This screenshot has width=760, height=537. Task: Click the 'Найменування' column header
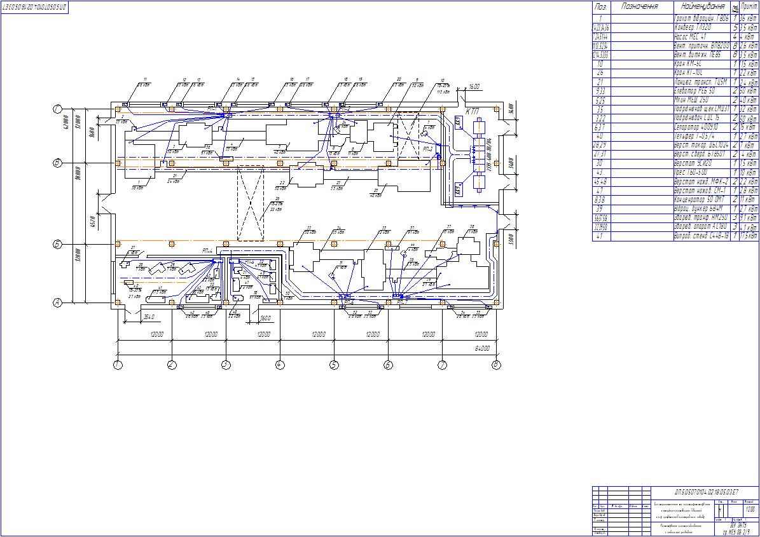click(703, 7)
